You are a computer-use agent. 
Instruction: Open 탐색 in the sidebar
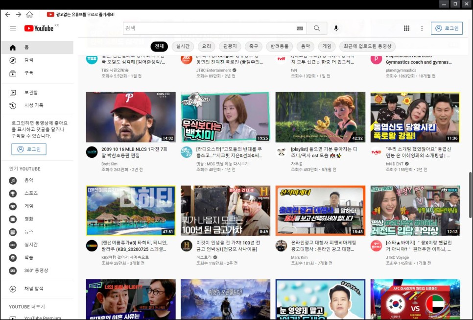point(37,60)
